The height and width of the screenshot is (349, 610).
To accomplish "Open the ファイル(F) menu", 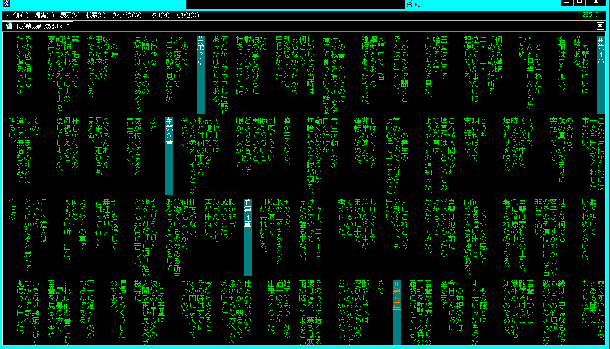I will [x=16, y=15].
